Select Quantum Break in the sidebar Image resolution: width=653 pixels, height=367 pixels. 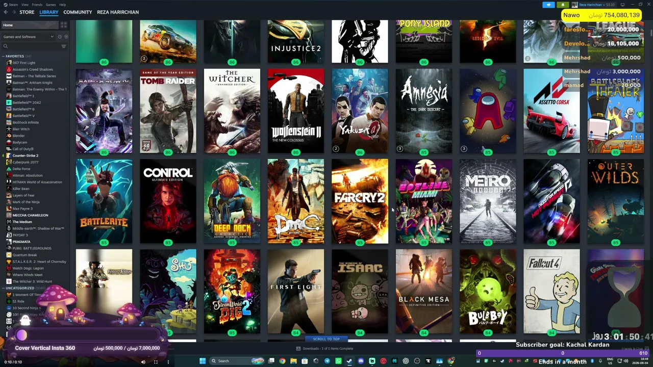(24, 255)
